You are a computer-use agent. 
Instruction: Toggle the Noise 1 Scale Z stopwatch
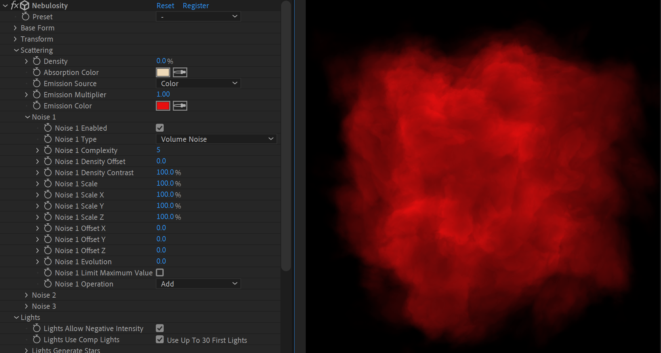coord(48,217)
